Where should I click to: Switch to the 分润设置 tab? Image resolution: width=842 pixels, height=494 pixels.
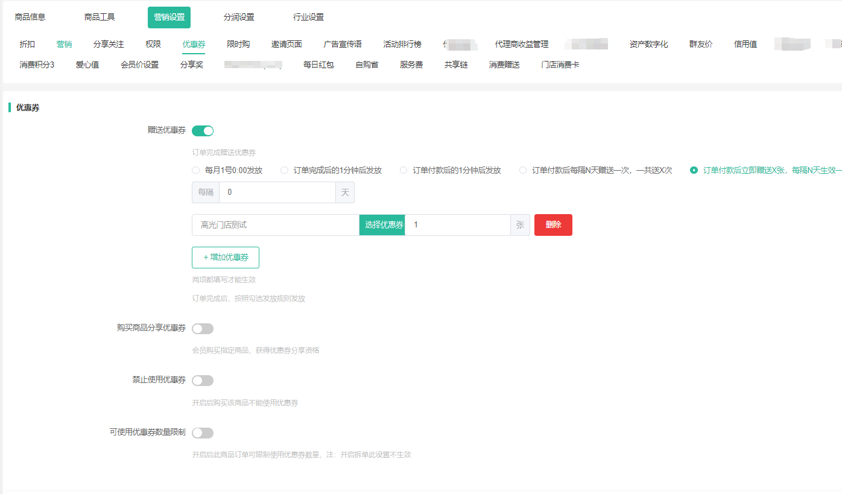pos(239,17)
